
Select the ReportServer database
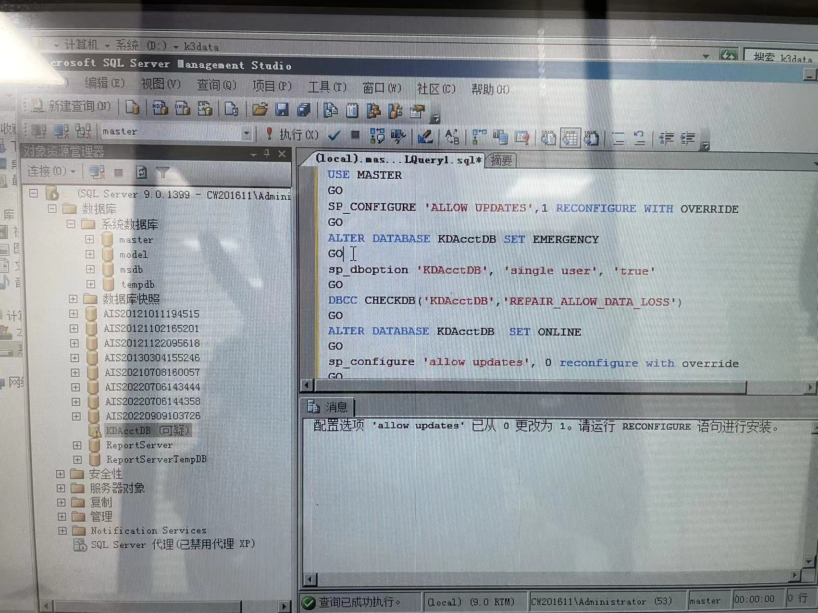(x=139, y=445)
